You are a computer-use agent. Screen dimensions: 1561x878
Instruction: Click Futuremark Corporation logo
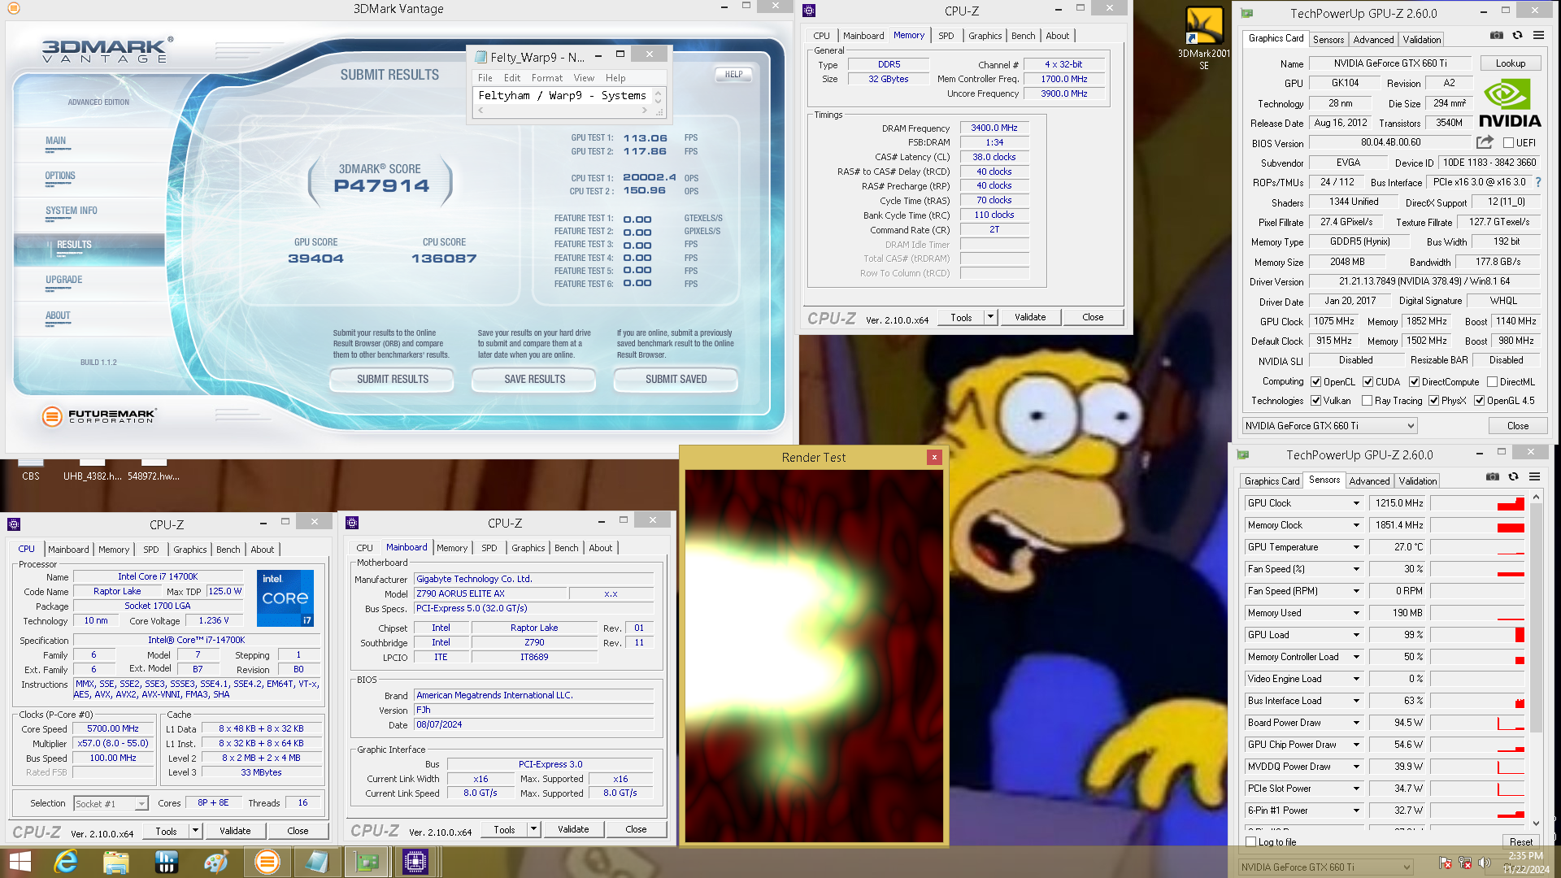98,416
